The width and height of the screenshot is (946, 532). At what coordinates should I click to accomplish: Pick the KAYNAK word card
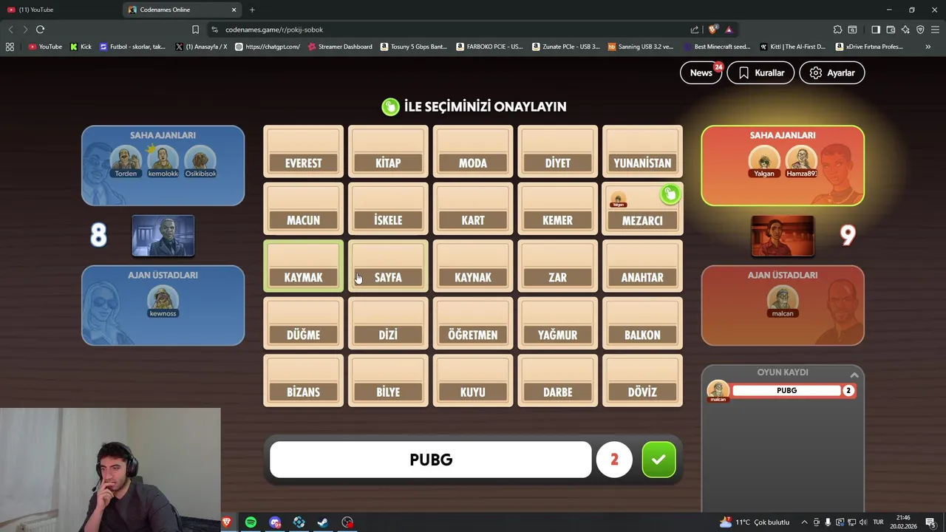click(x=473, y=266)
